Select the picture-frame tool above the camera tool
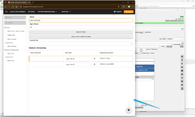This screenshot has width=195, height=117. (x=182, y=81)
